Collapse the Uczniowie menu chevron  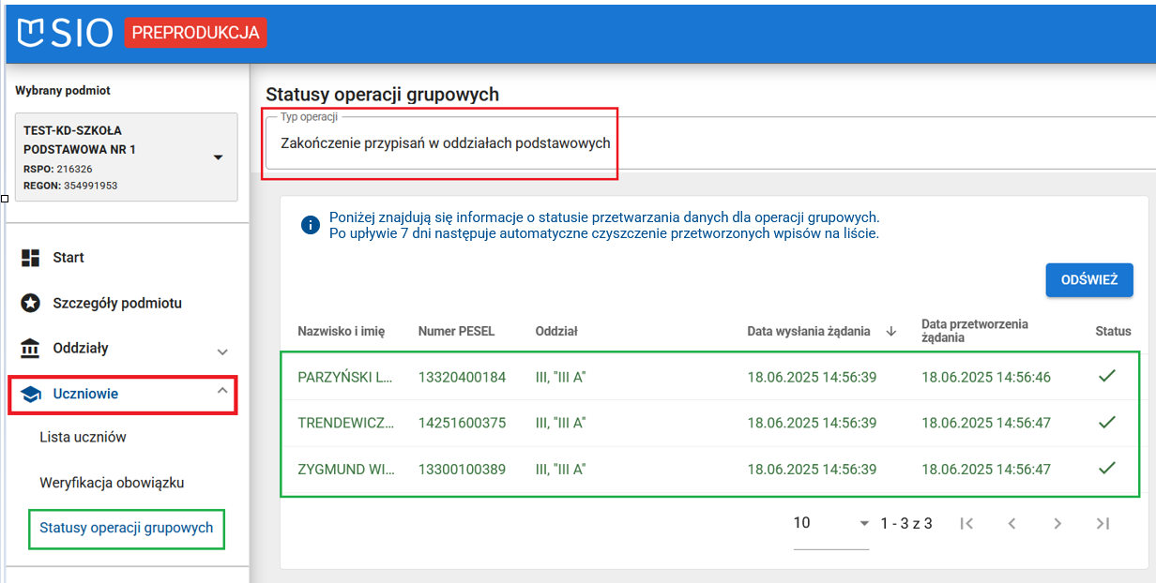(222, 392)
